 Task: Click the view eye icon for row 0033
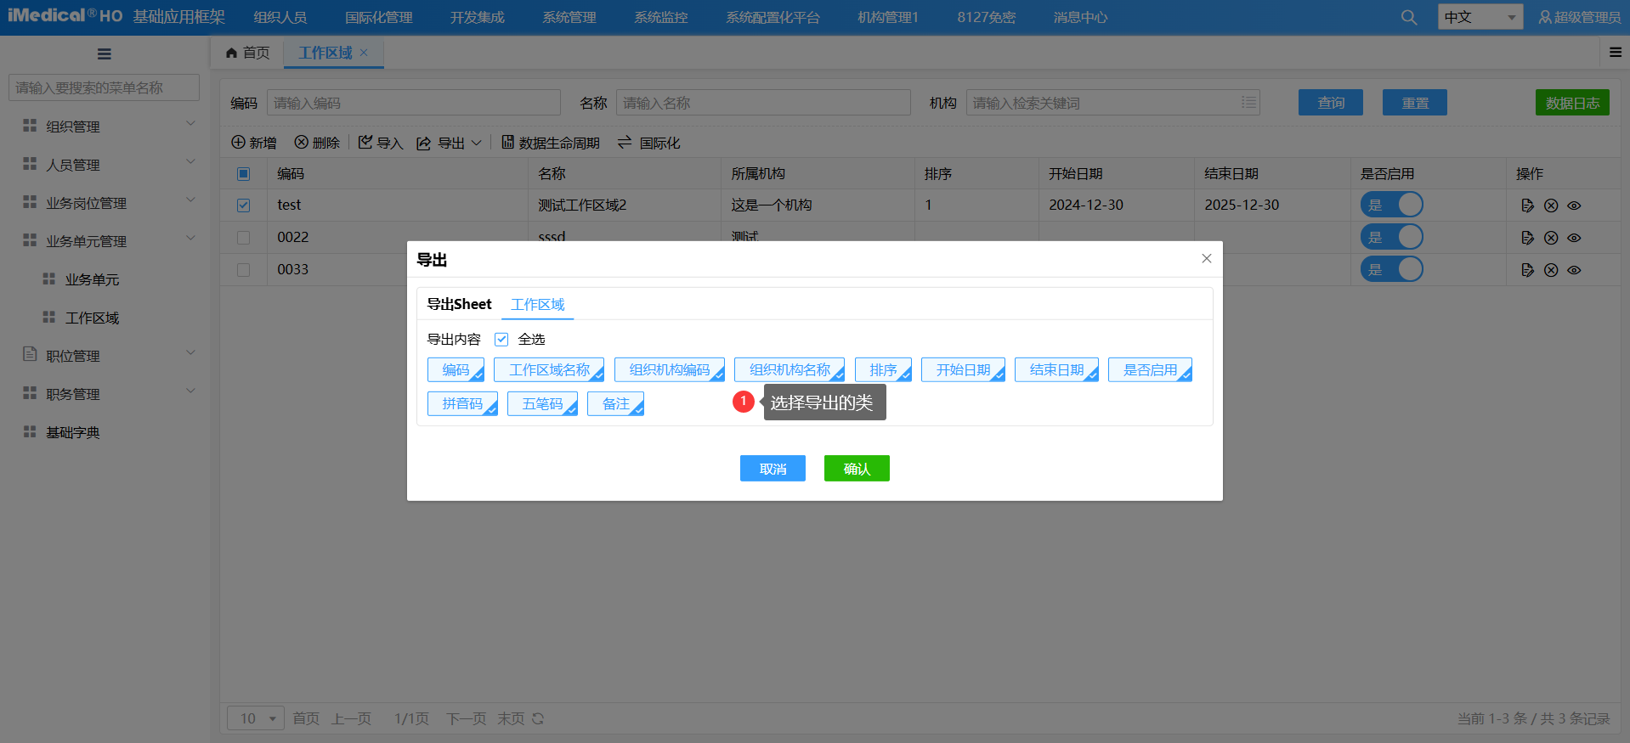click(1574, 270)
